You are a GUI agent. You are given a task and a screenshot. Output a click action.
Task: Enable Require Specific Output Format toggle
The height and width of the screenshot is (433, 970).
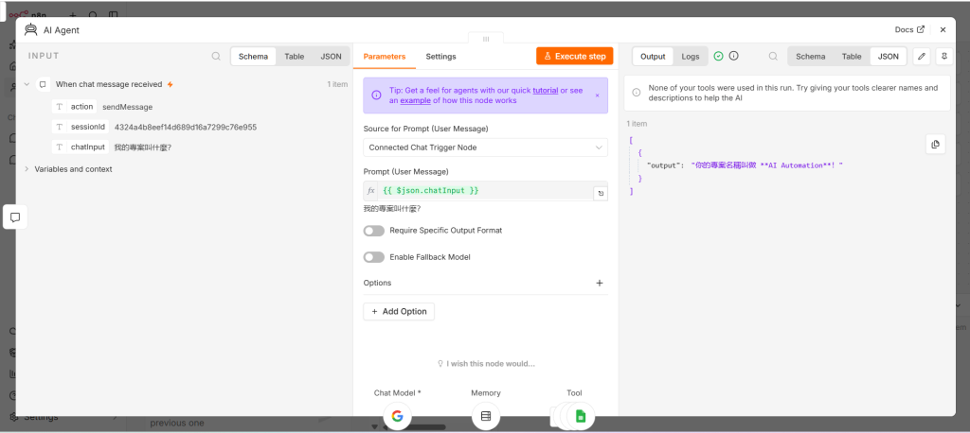pyautogui.click(x=373, y=231)
